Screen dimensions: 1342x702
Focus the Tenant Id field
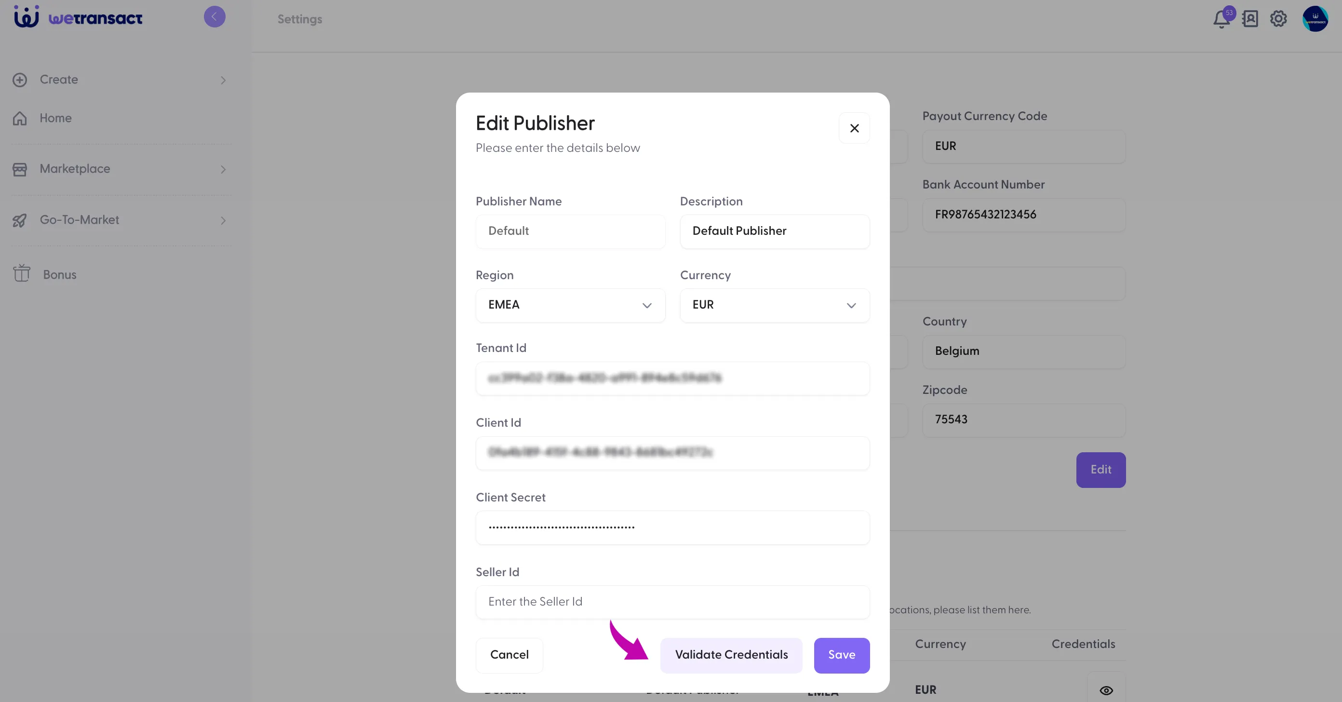[x=672, y=378]
